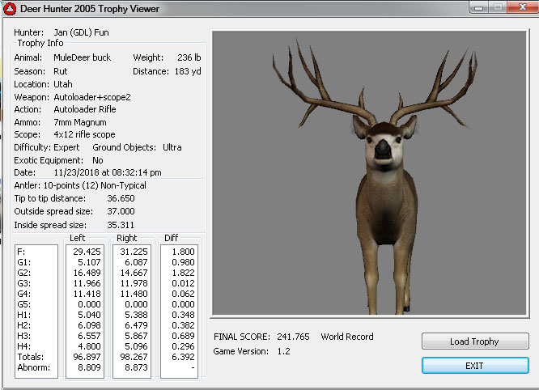Click F diff value '1.800'

[x=183, y=252]
